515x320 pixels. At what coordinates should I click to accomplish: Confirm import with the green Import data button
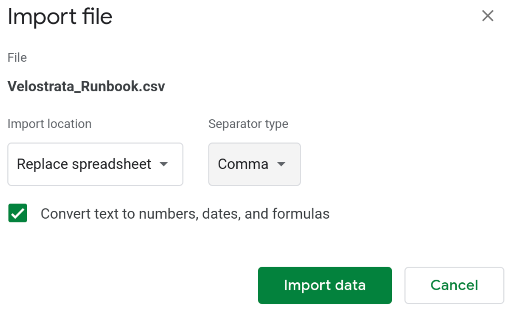pyautogui.click(x=325, y=285)
